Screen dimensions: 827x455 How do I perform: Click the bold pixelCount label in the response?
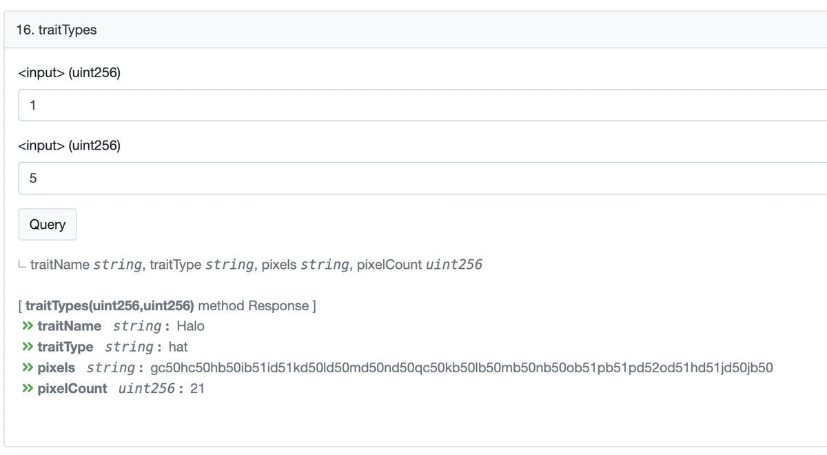72,389
